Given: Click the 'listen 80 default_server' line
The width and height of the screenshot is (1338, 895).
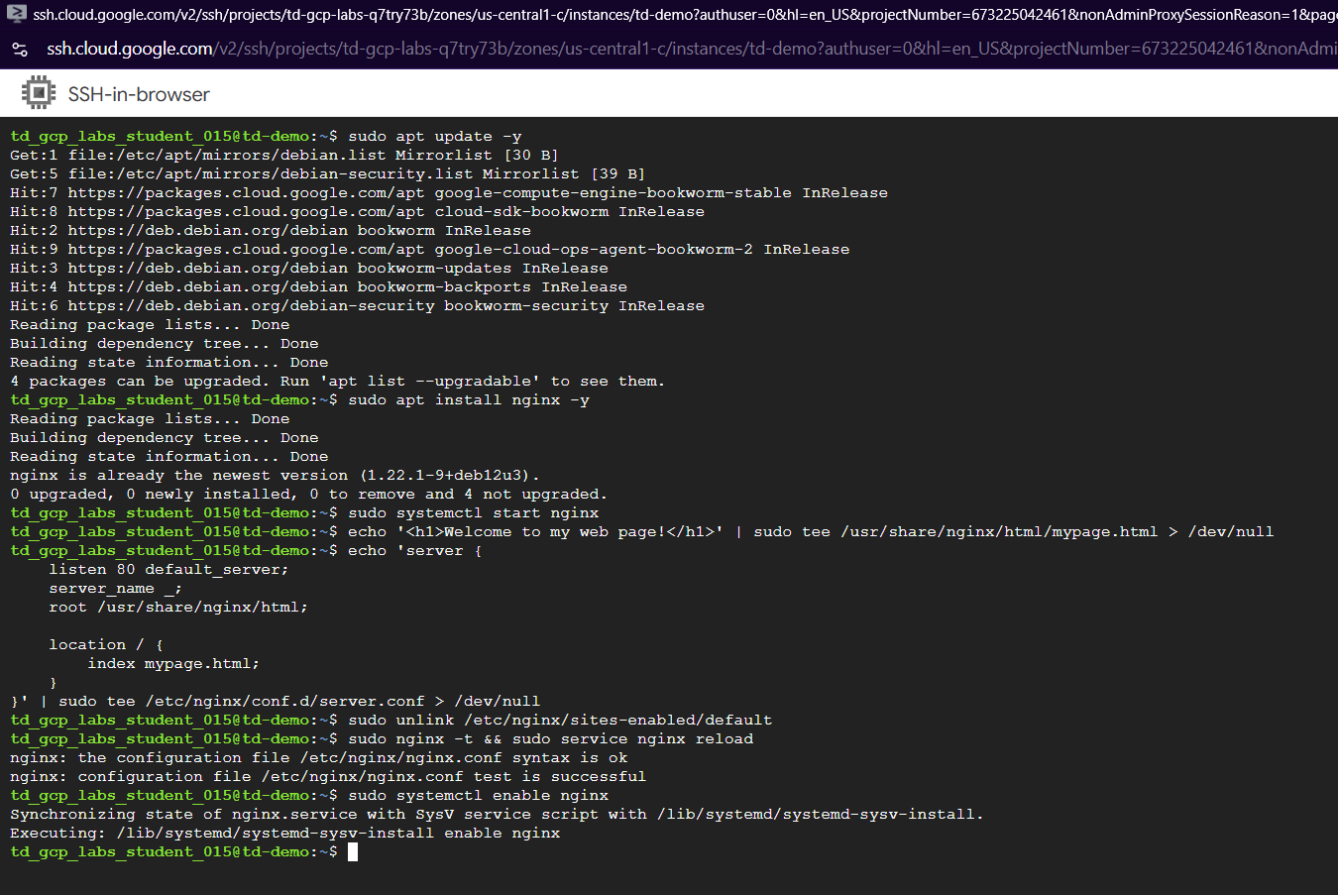Looking at the screenshot, I should coord(168,570).
